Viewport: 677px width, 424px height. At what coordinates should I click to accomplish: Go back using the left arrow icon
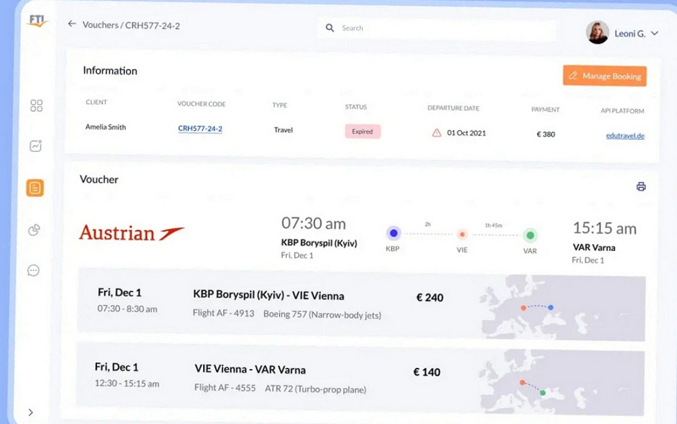72,24
